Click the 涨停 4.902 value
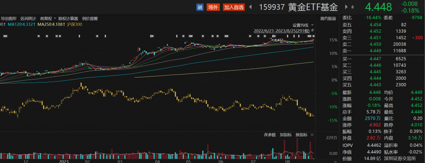This screenshot has height=163, width=425. click(x=375, y=125)
